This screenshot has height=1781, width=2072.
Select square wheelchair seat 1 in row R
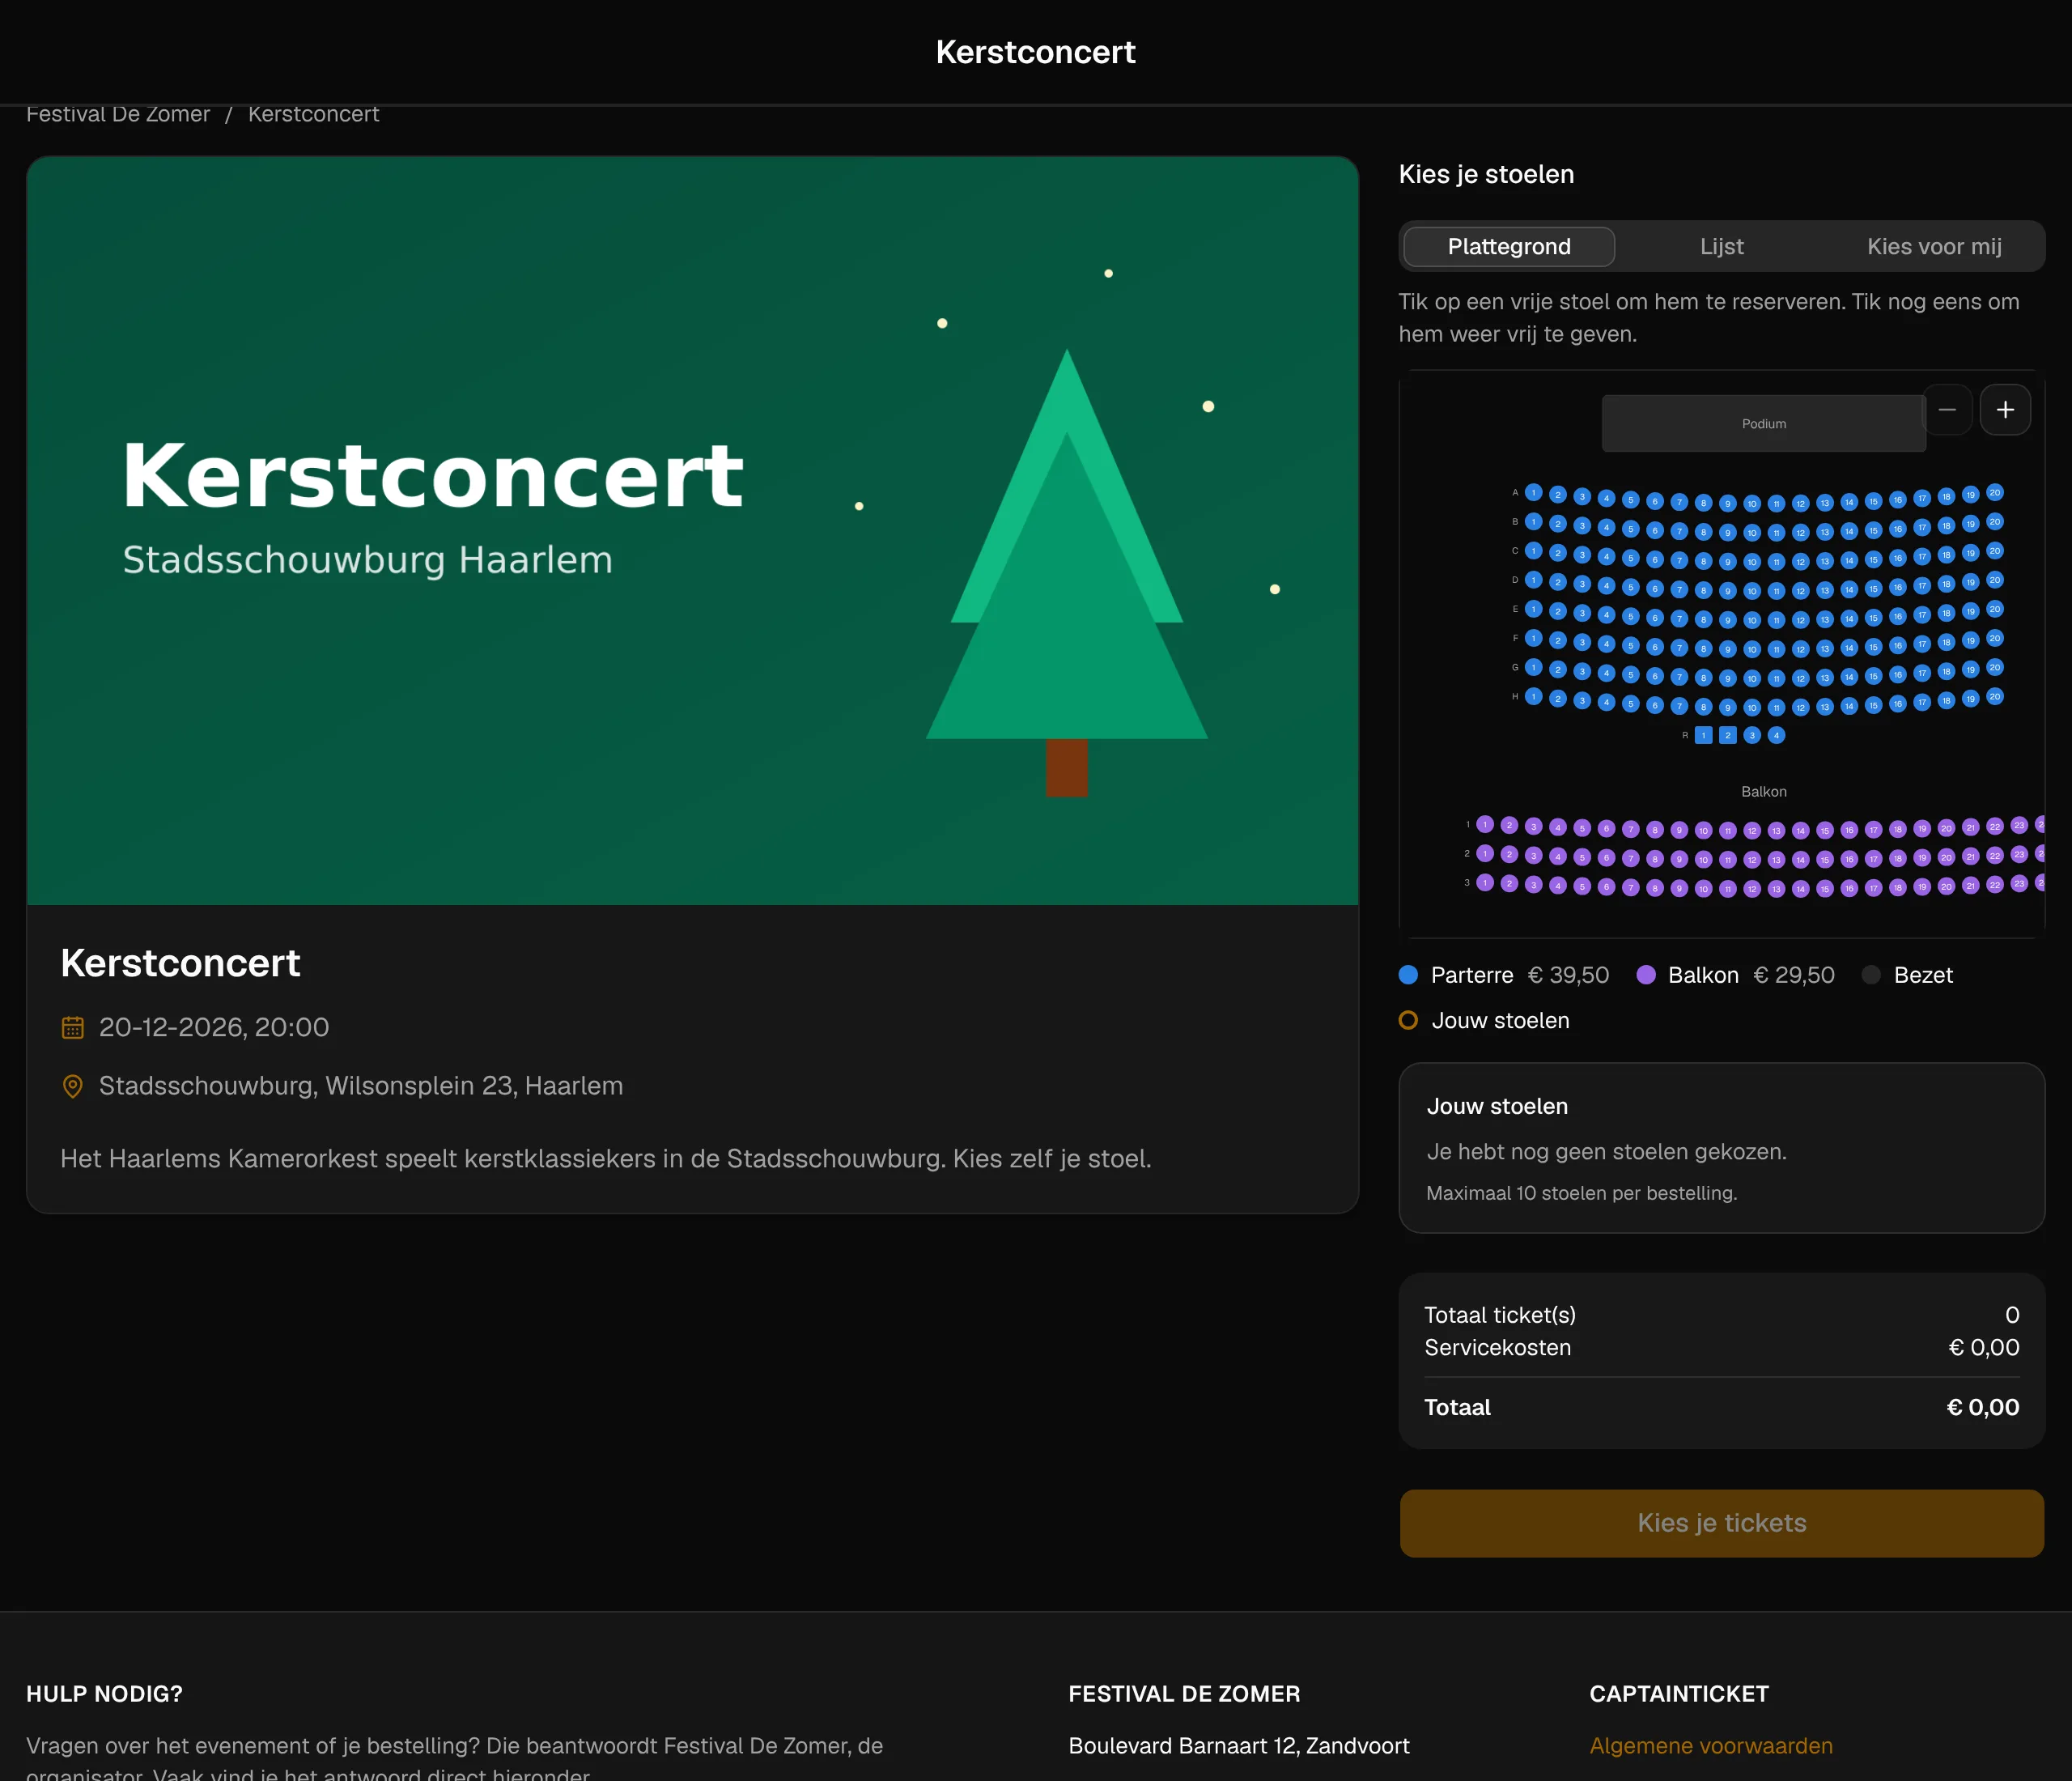click(1703, 735)
